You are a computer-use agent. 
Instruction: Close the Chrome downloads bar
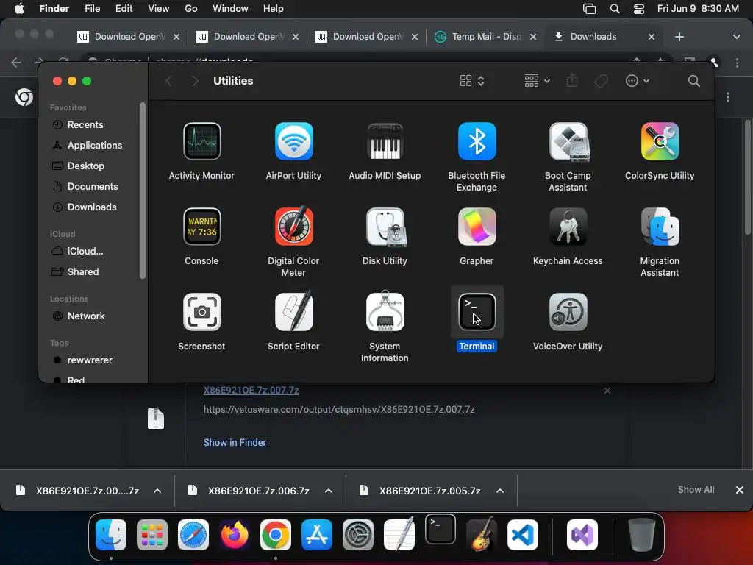coord(740,489)
